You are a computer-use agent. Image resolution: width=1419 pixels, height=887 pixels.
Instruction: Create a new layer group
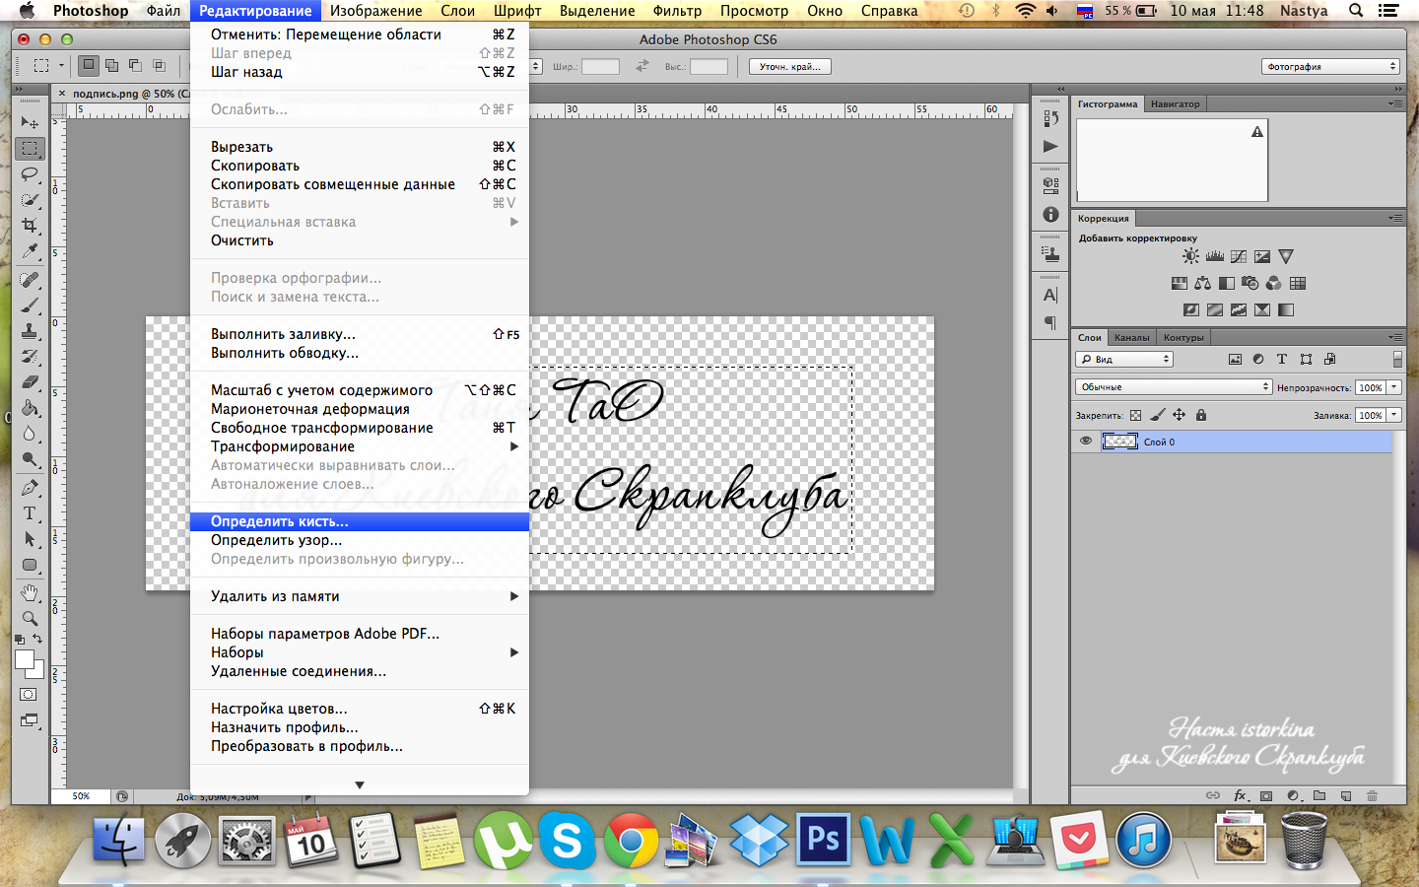[x=1319, y=795]
